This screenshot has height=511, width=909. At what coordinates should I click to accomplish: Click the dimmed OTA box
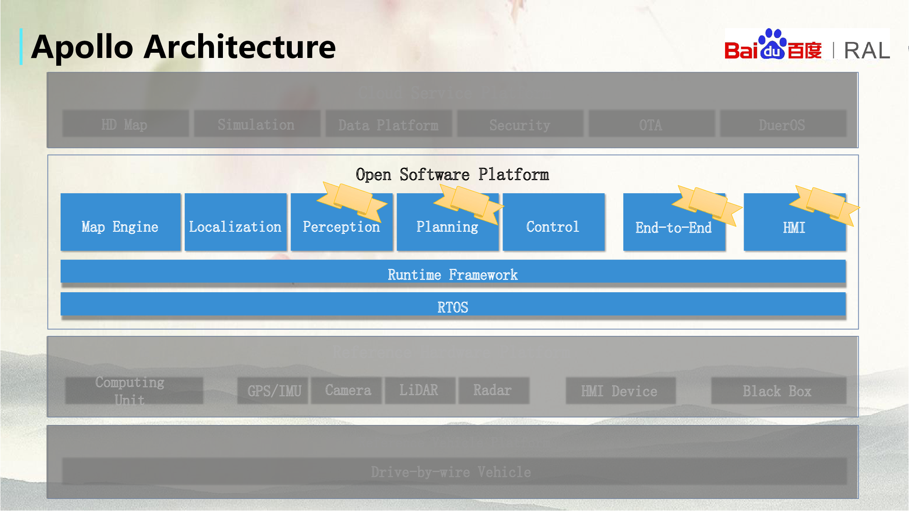[652, 124]
